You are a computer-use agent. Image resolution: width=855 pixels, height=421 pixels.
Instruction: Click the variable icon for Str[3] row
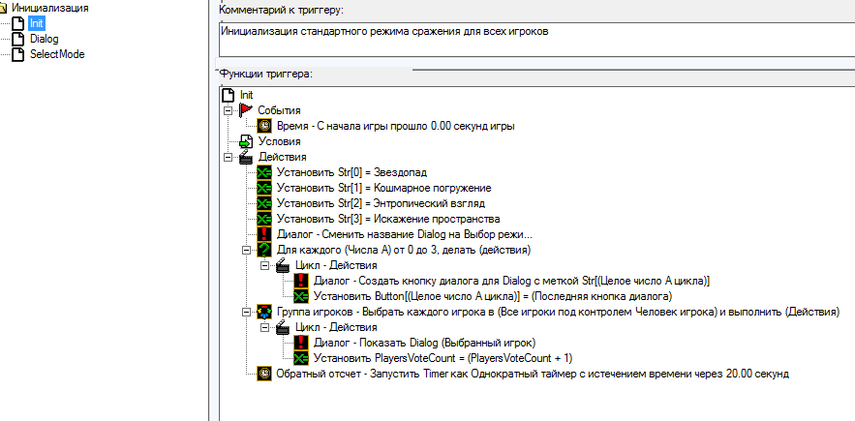tap(265, 219)
